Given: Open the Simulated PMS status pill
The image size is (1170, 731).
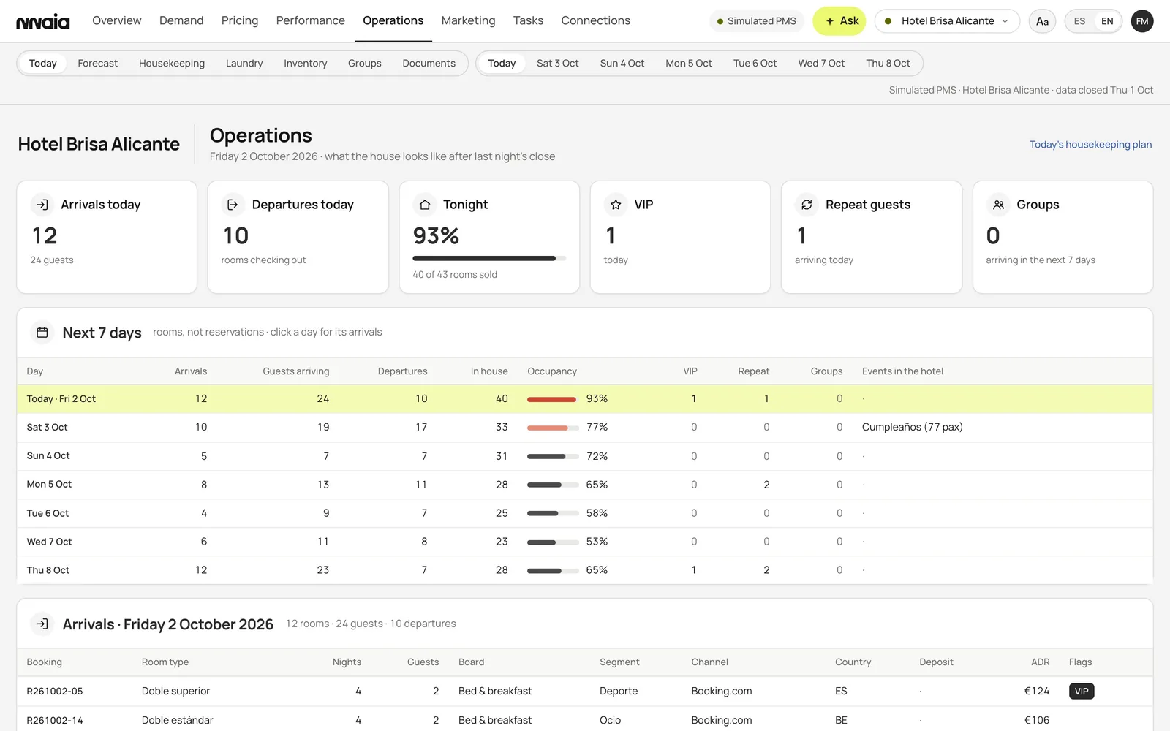Looking at the screenshot, I should click(x=756, y=21).
